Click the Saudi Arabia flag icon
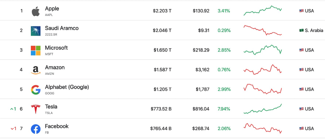This screenshot has height=139, width=325. [301, 30]
